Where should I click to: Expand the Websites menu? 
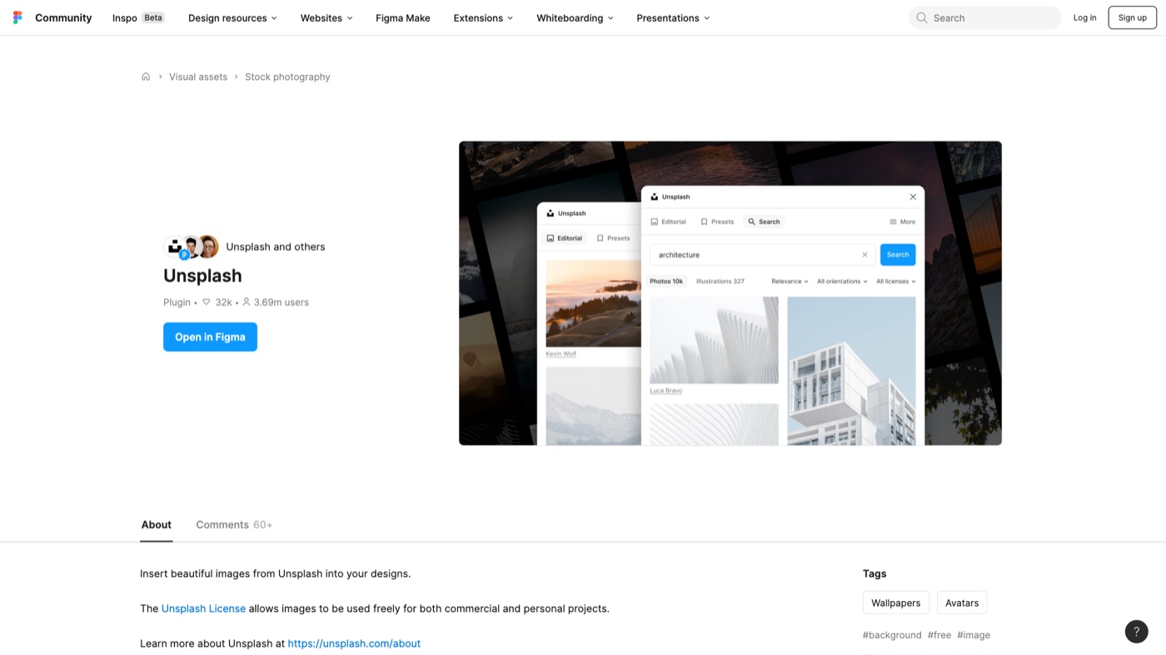tap(326, 17)
